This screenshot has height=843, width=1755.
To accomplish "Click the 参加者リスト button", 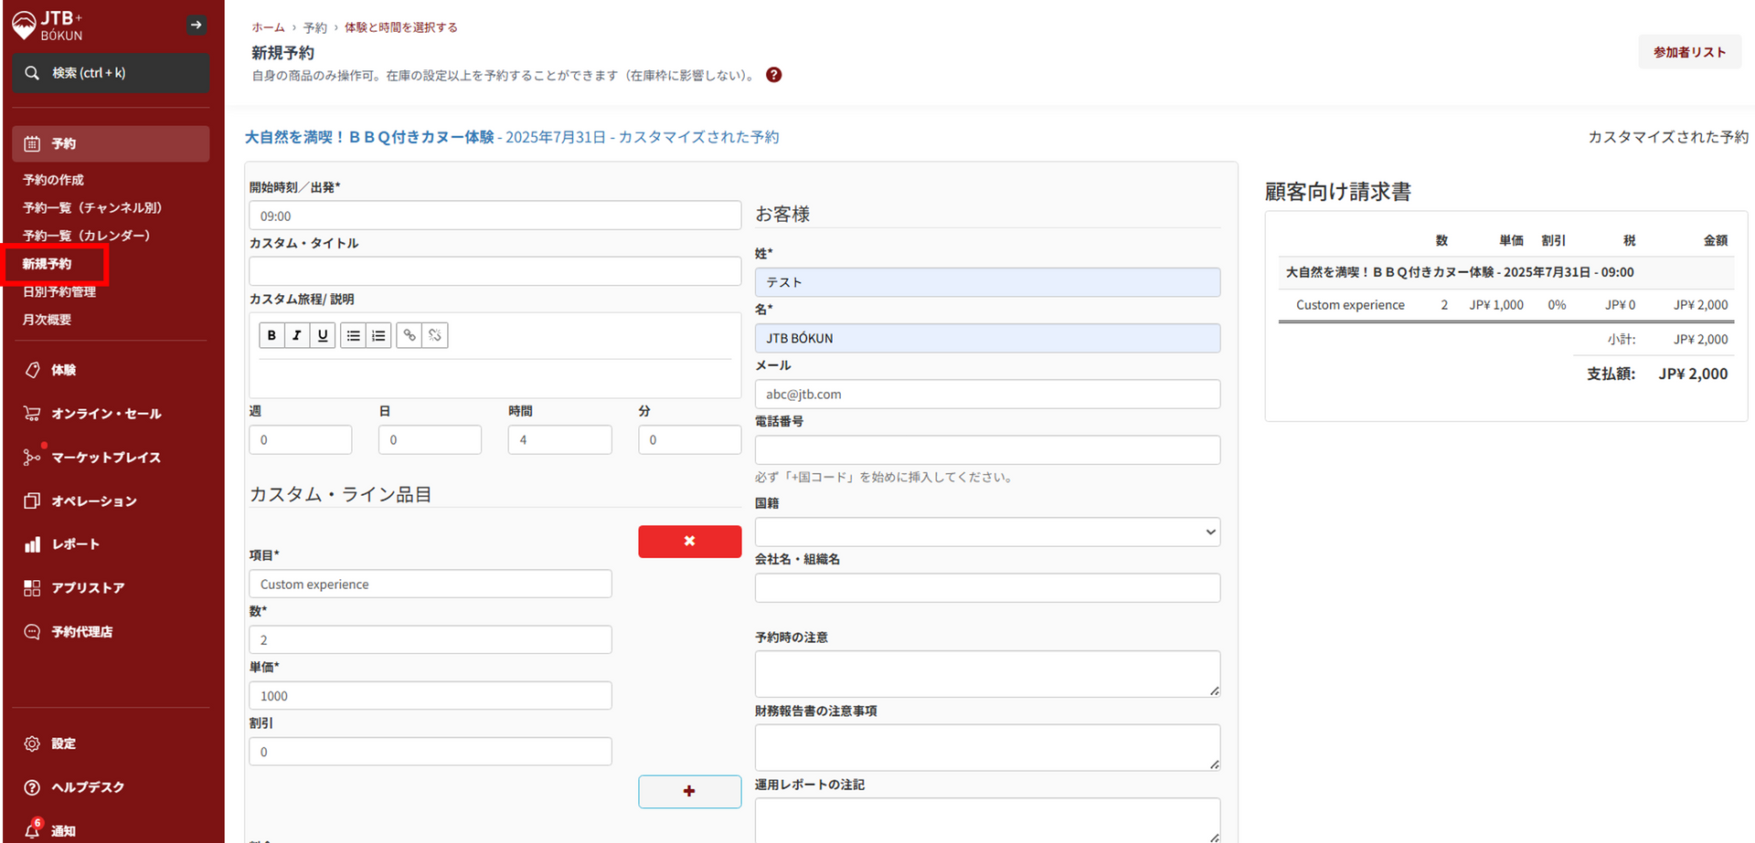I will (1689, 52).
